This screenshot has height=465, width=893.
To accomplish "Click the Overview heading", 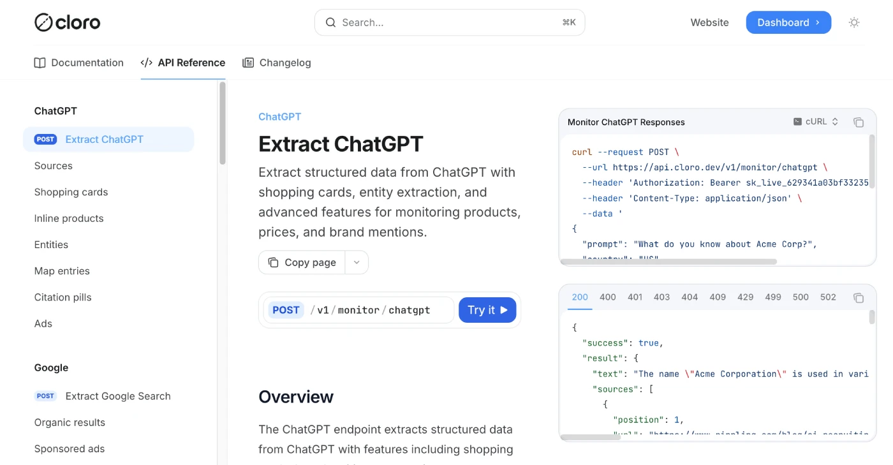I will coord(296,397).
